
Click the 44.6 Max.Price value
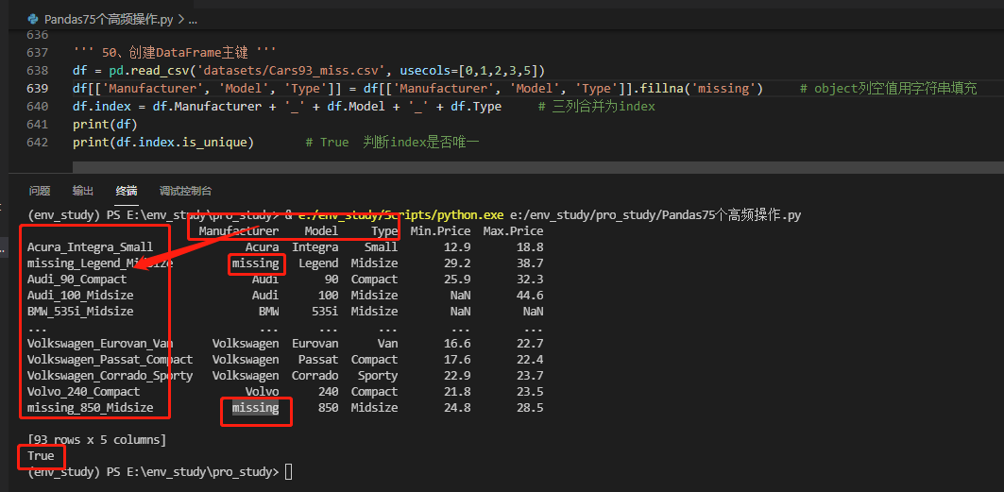click(530, 296)
